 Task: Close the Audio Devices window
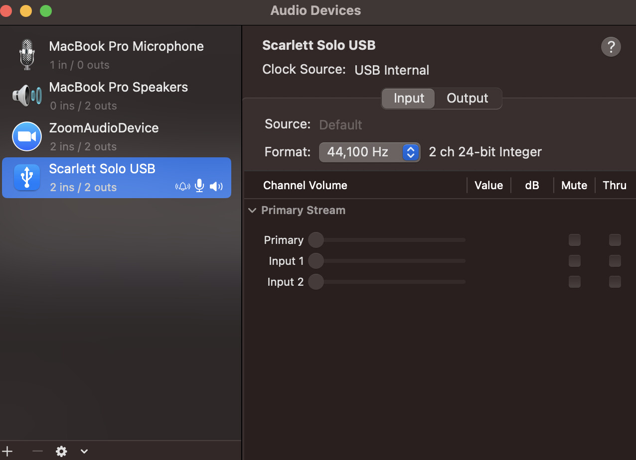pyautogui.click(x=5, y=10)
